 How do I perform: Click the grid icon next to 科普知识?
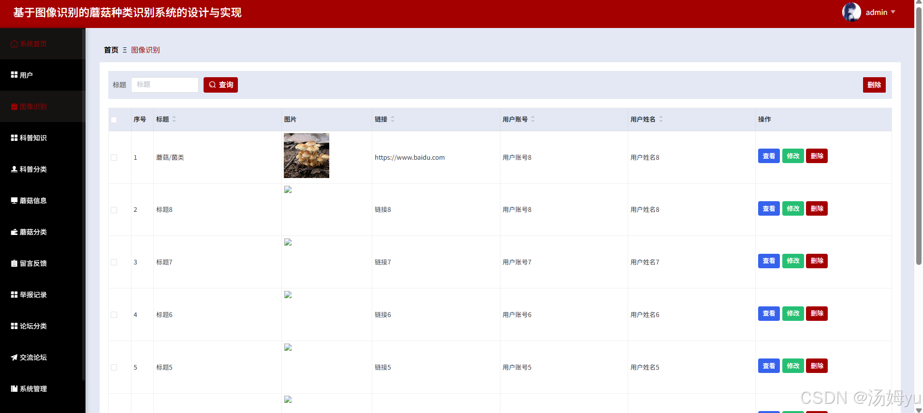tap(14, 138)
